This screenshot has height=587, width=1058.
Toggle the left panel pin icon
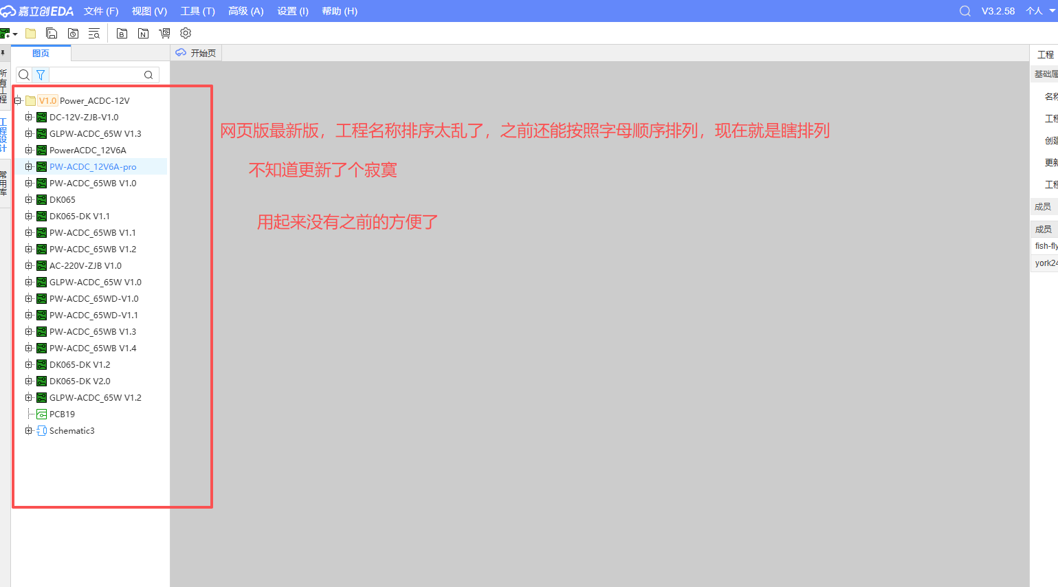pos(3,53)
